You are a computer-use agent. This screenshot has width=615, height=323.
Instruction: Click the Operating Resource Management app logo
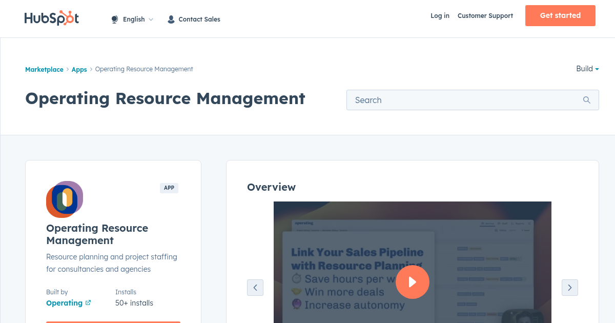pyautogui.click(x=65, y=199)
